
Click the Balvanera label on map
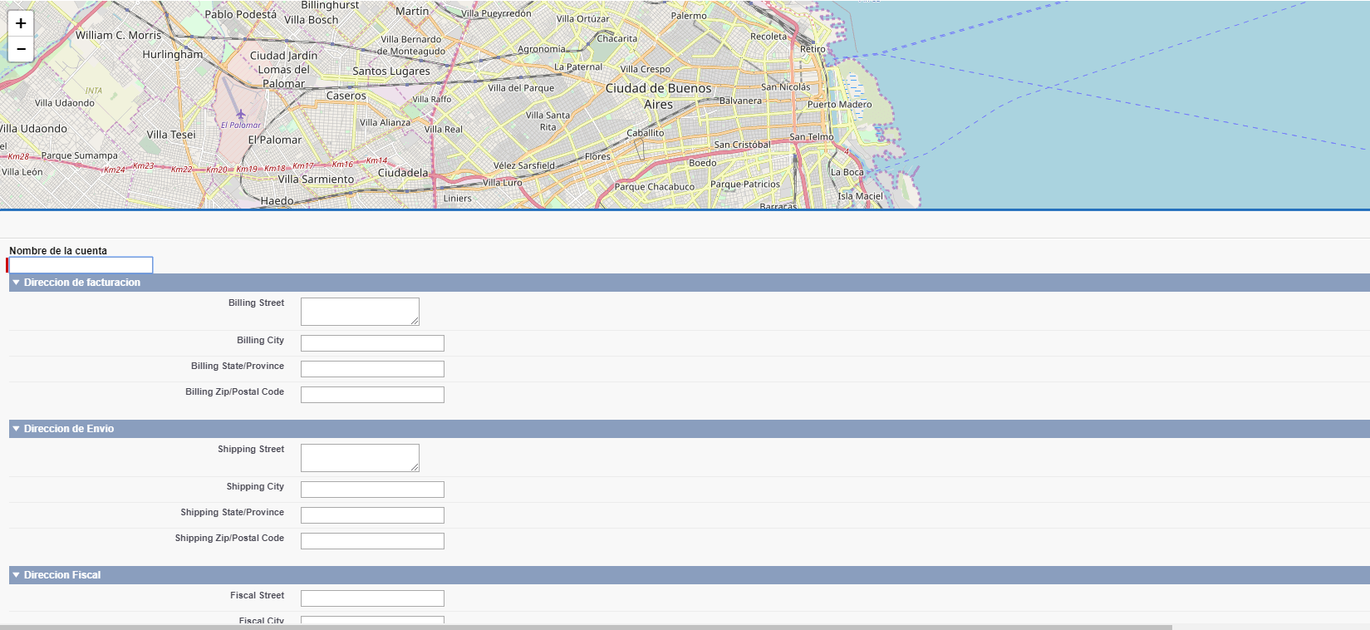(x=740, y=101)
